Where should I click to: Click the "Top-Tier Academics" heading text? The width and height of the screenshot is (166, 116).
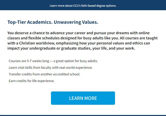point(29,22)
